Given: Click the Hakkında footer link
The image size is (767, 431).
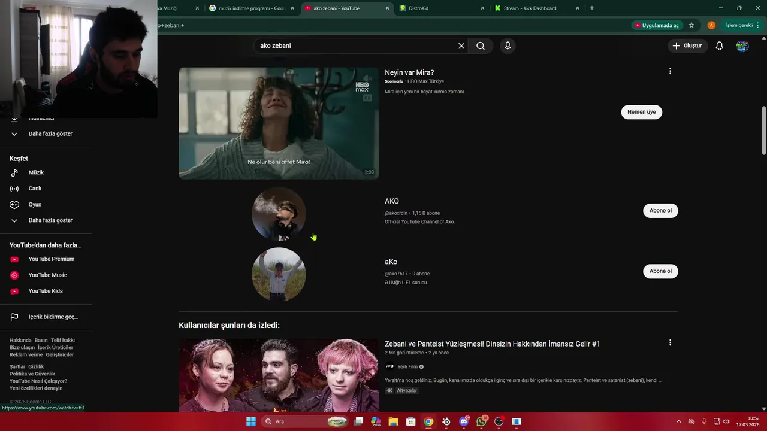Looking at the screenshot, I should pyautogui.click(x=20, y=341).
